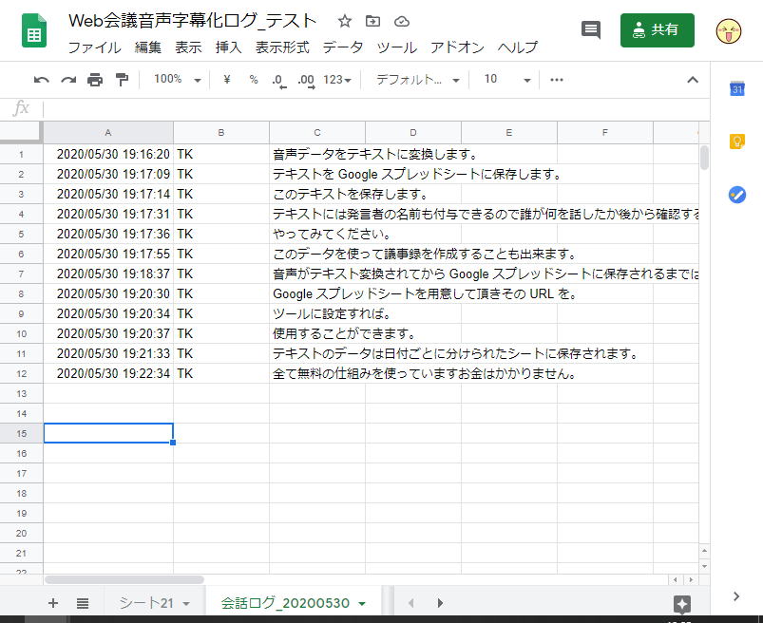Add a new sheet with the plus icon
Screen dimensions: 763x623
pyautogui.click(x=52, y=603)
